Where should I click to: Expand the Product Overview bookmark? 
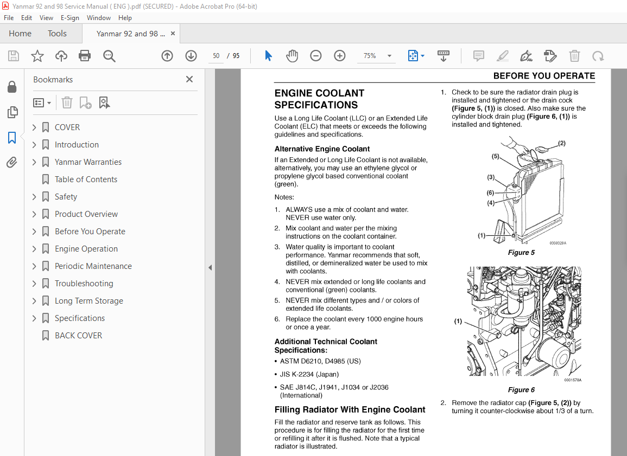point(34,214)
